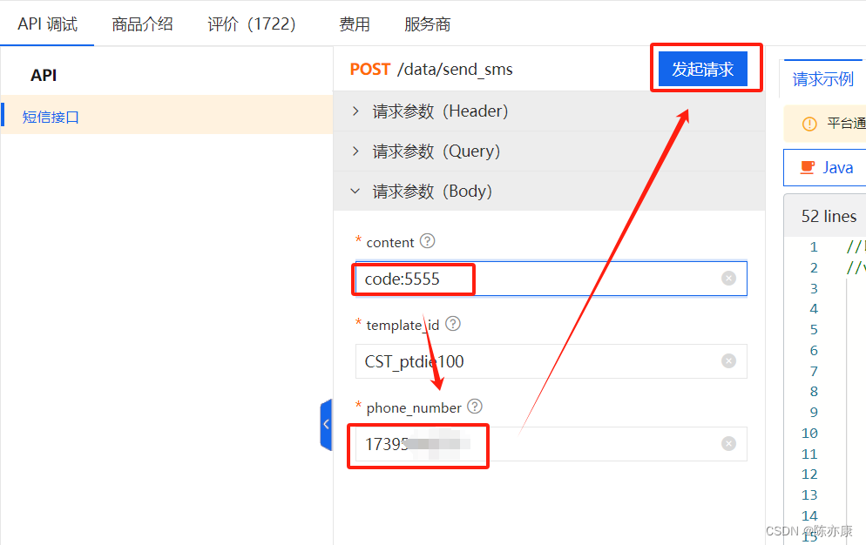Screen dimensions: 866x545
Task: Click the help icon beside template_id
Action: point(453,324)
